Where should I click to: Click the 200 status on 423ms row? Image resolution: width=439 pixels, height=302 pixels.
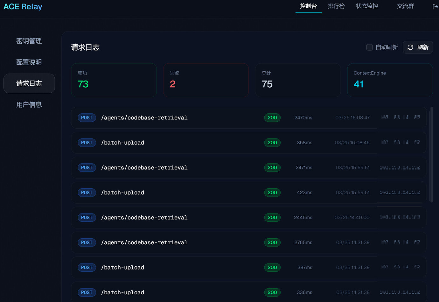[x=272, y=192]
